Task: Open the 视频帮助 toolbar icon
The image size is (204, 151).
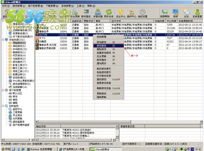Action: pyautogui.click(x=165, y=13)
